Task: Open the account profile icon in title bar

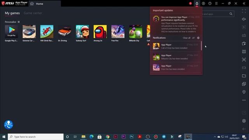Action: [203, 3]
